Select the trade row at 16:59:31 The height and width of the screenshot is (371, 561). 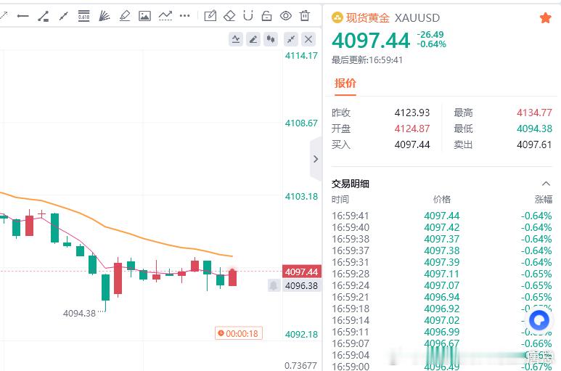pyautogui.click(x=441, y=262)
